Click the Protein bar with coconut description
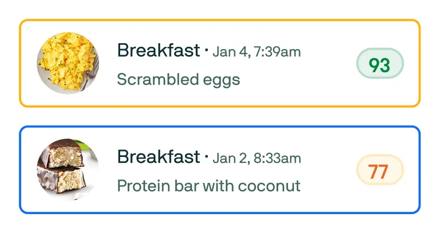This screenshot has width=440, height=233. [208, 186]
